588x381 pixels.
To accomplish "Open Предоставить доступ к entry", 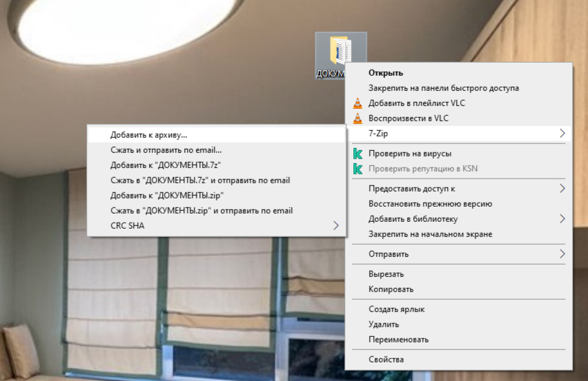I will pyautogui.click(x=458, y=189).
